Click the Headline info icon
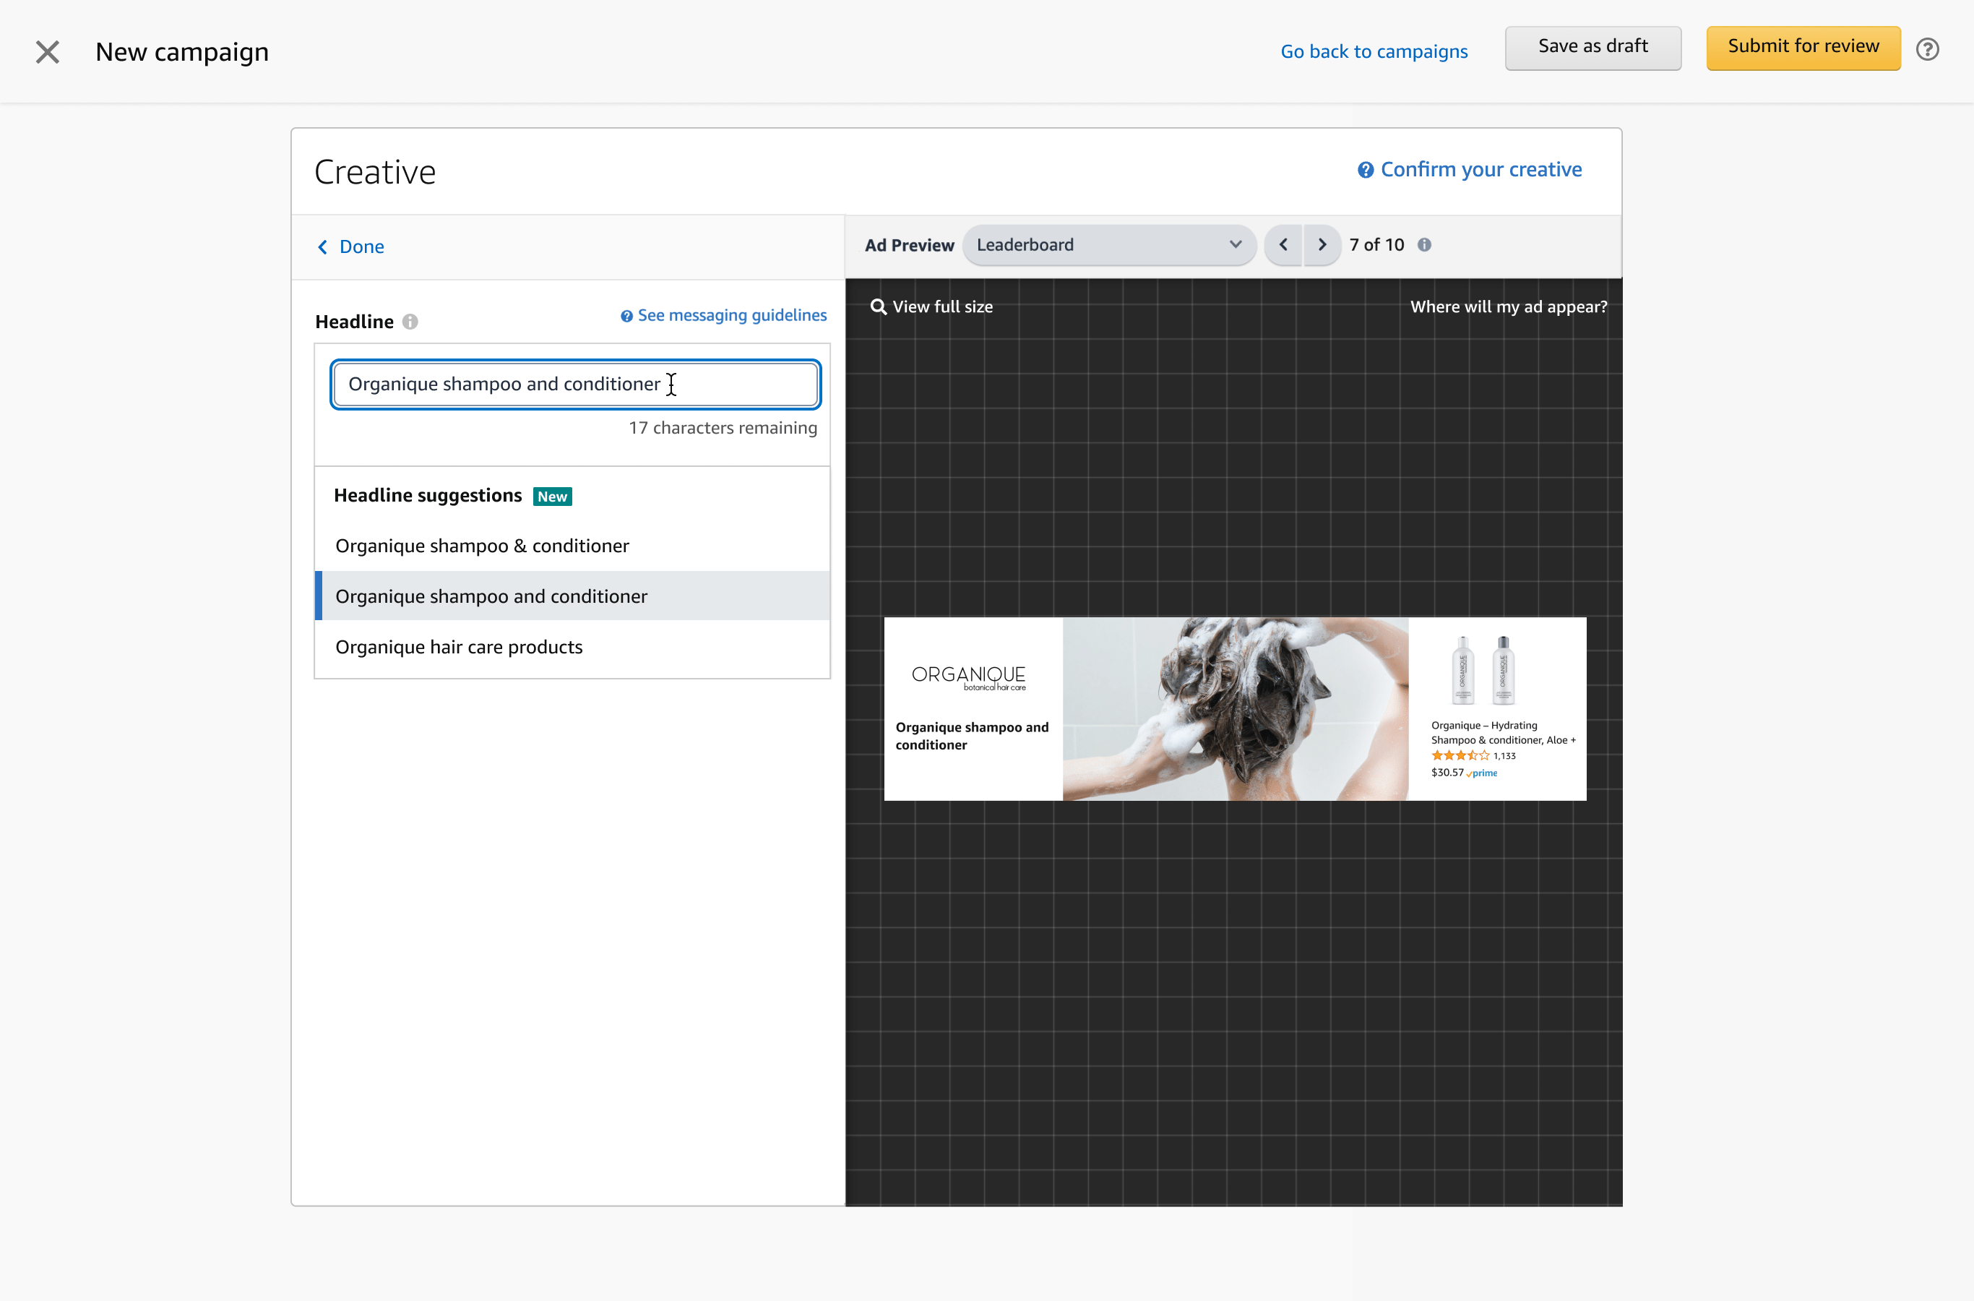Image resolution: width=1974 pixels, height=1301 pixels. [x=410, y=322]
